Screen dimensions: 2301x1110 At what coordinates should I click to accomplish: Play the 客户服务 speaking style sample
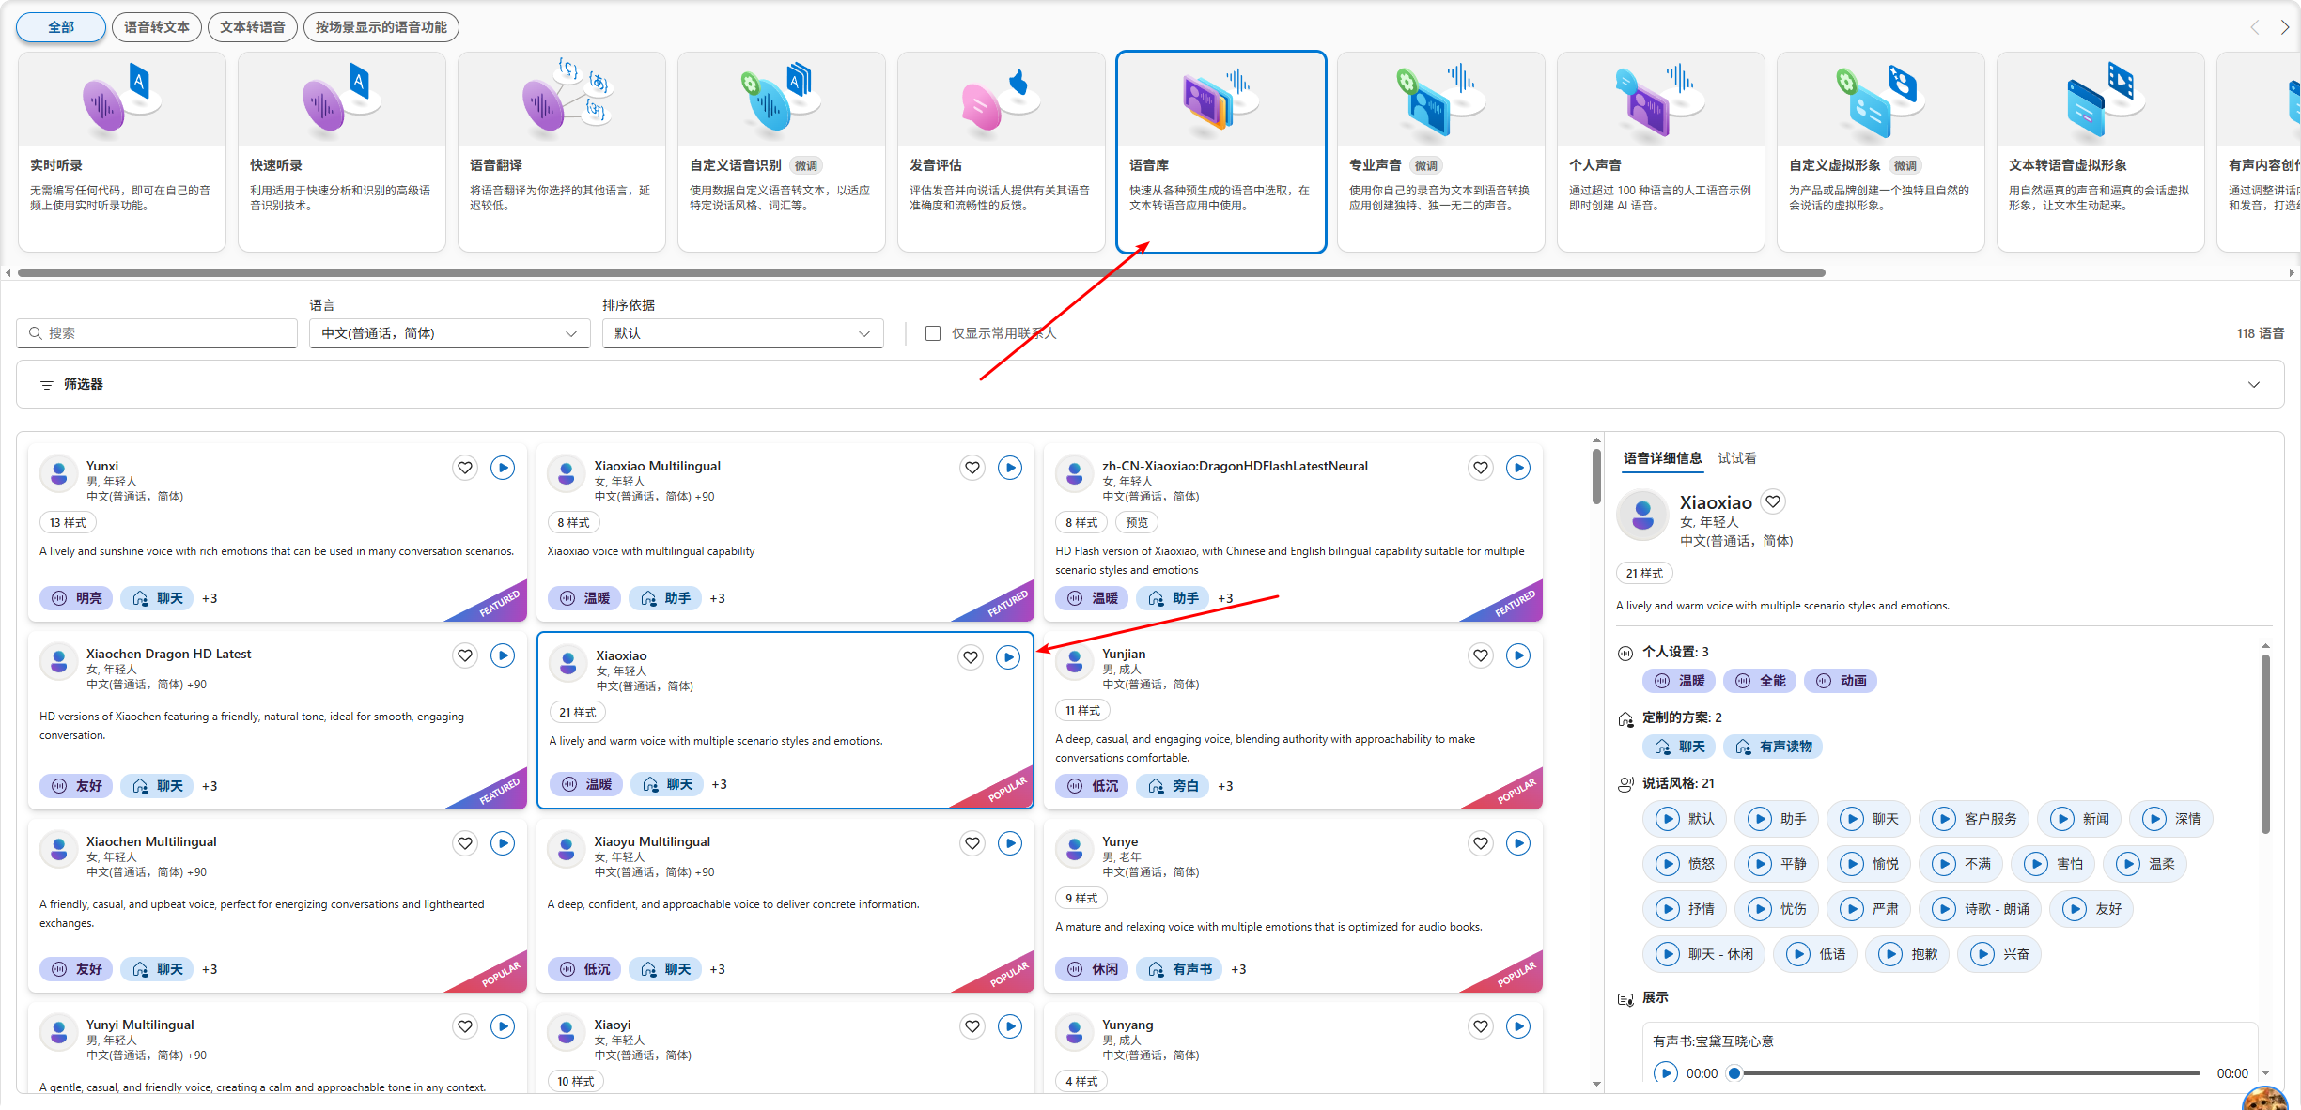(x=1943, y=819)
